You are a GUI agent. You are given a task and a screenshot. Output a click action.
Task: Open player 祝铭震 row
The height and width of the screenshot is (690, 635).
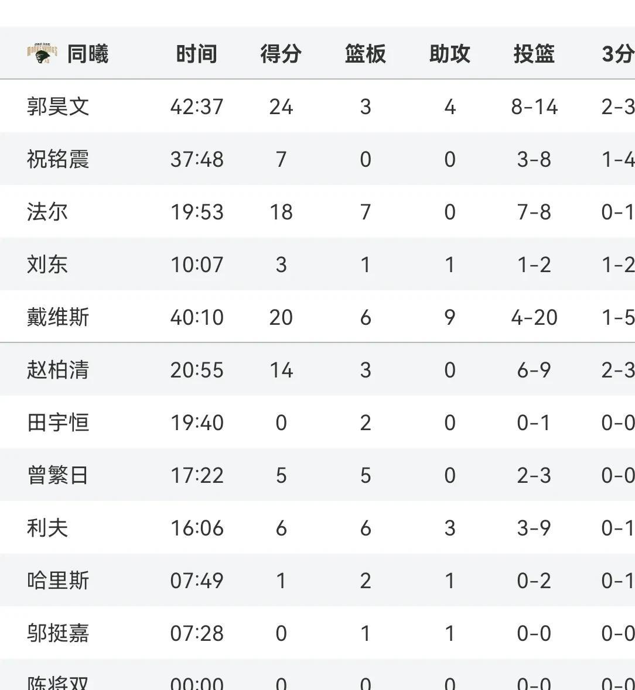[317, 159]
